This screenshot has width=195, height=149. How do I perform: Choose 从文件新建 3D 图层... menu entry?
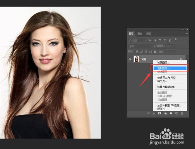pyautogui.click(x=170, y=105)
